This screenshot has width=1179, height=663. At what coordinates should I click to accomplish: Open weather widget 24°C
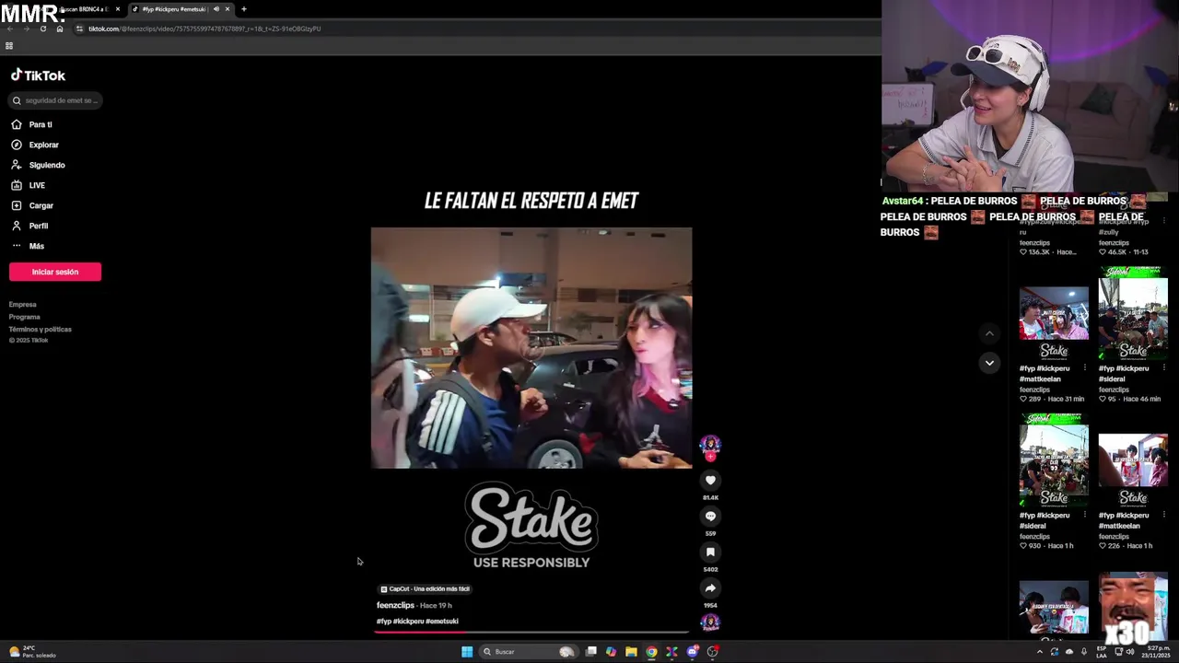(x=32, y=652)
